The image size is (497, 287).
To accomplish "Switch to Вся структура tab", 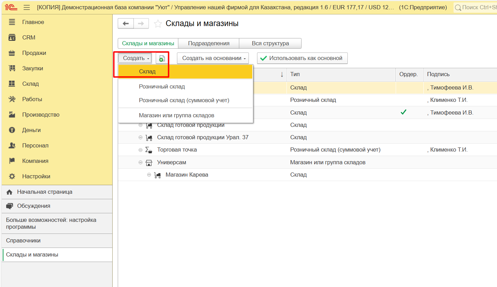I will click(x=270, y=44).
